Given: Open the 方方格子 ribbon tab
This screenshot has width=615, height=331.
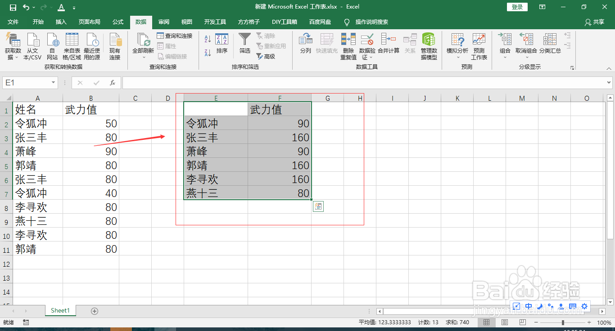Looking at the screenshot, I should tap(248, 22).
